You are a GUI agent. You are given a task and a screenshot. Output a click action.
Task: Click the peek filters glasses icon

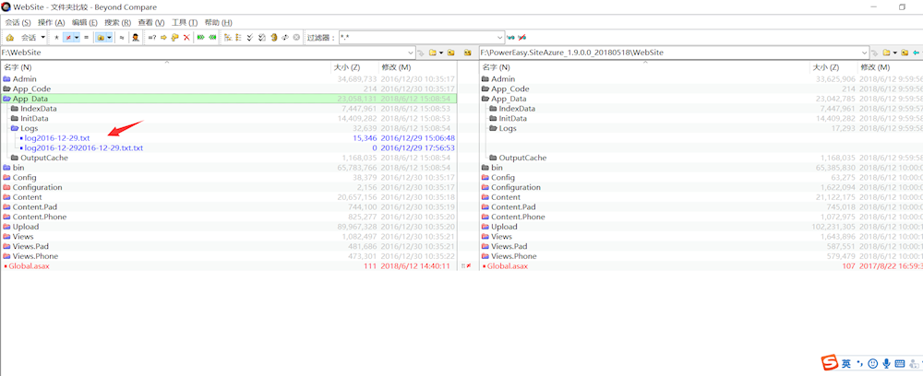[510, 38]
